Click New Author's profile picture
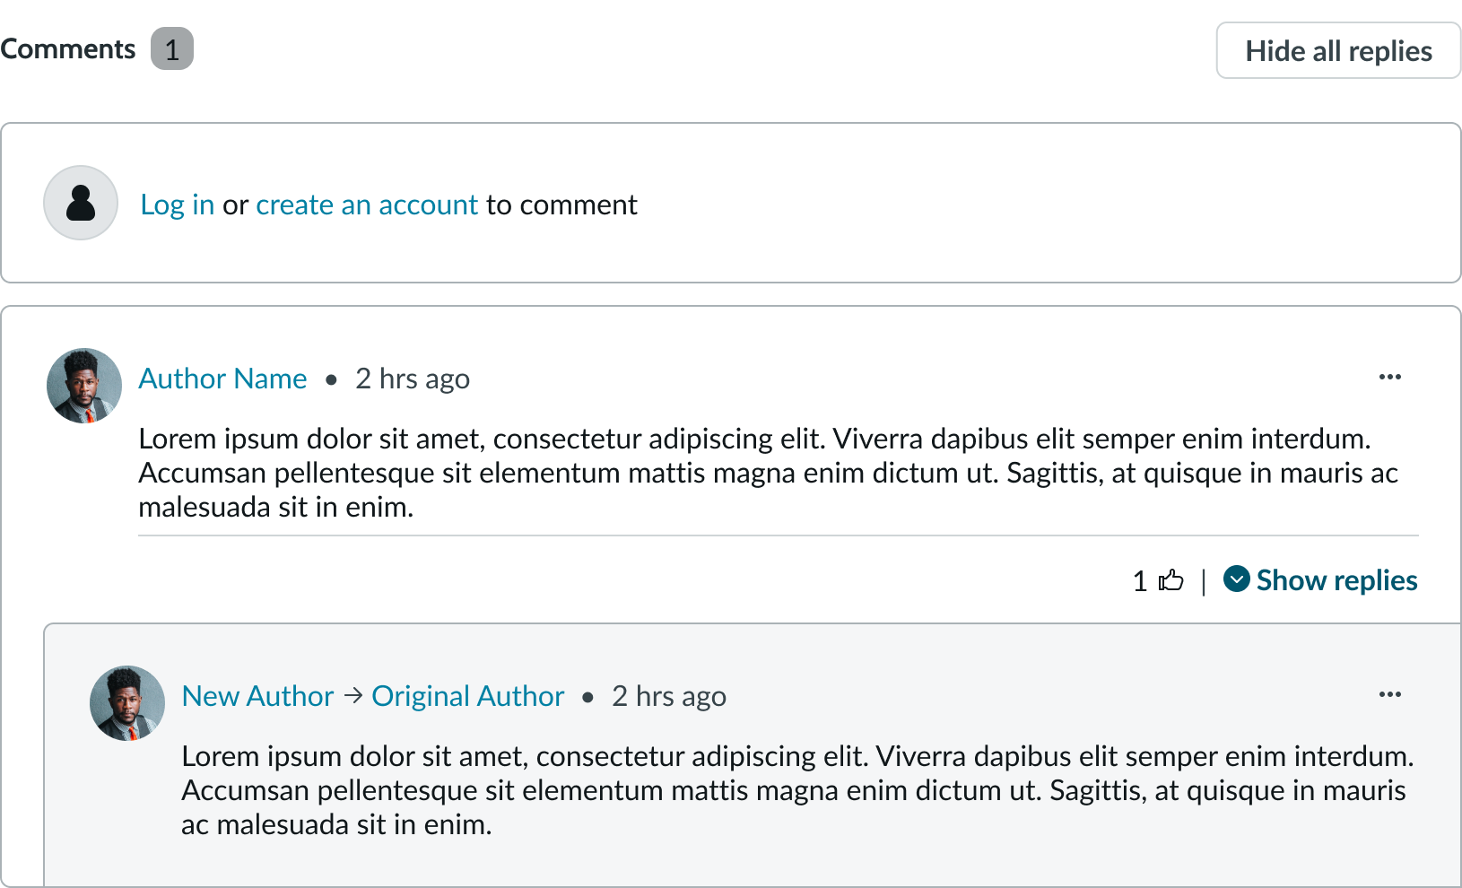The height and width of the screenshot is (888, 1462). (x=126, y=703)
